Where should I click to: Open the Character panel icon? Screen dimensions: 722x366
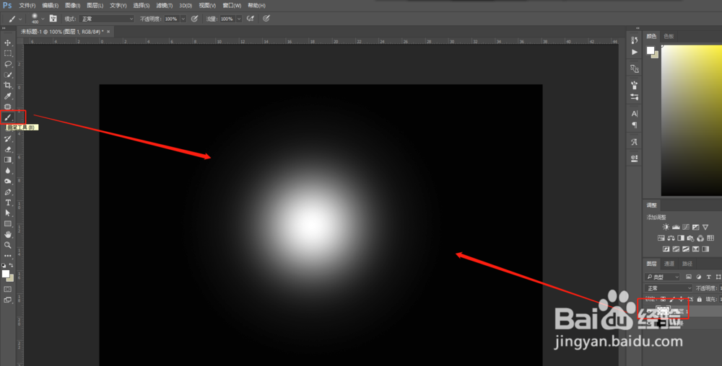pyautogui.click(x=635, y=113)
